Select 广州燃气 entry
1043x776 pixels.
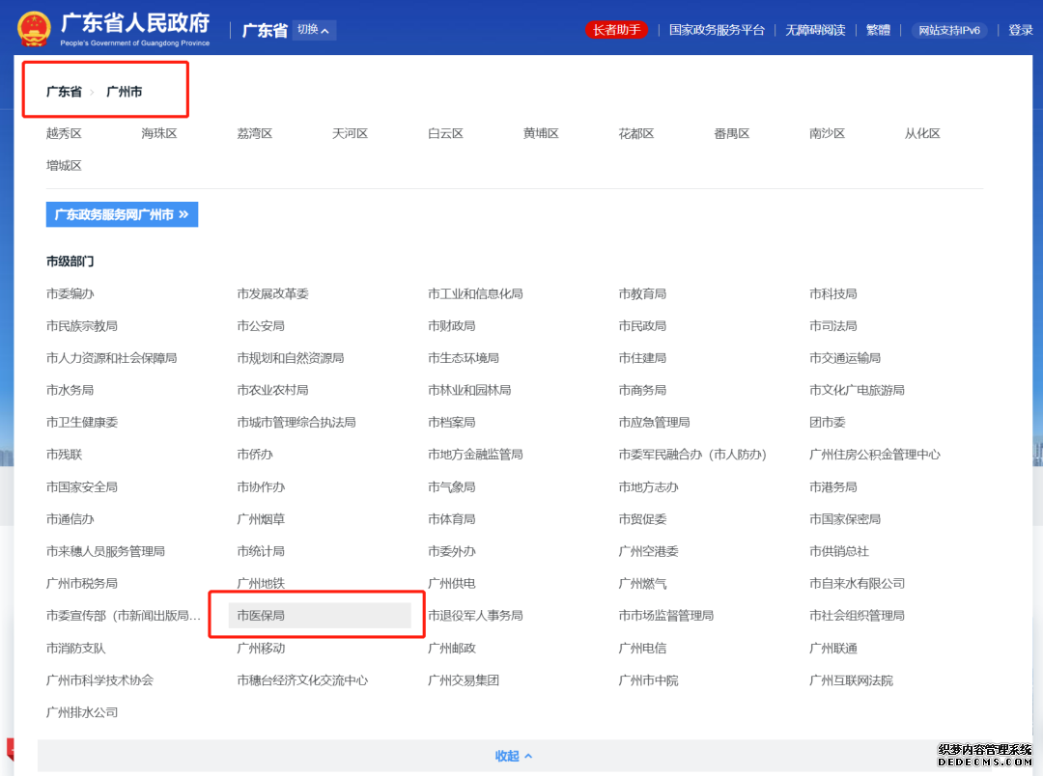pyautogui.click(x=642, y=583)
